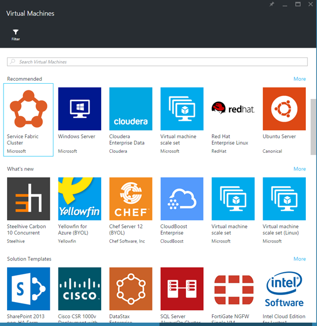Click the 'RedHat' publisher text

pyautogui.click(x=219, y=151)
